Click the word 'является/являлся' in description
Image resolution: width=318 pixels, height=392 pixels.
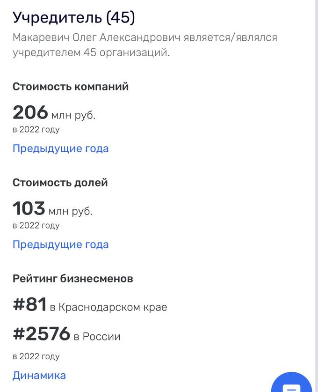231,37
